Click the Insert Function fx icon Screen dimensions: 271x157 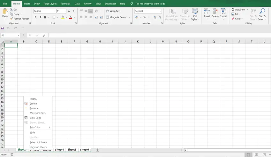44,35
